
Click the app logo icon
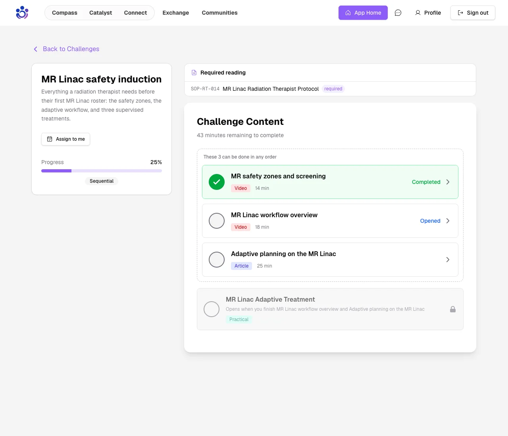coord(22,13)
